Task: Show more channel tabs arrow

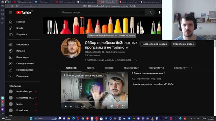Action: tap(192, 68)
